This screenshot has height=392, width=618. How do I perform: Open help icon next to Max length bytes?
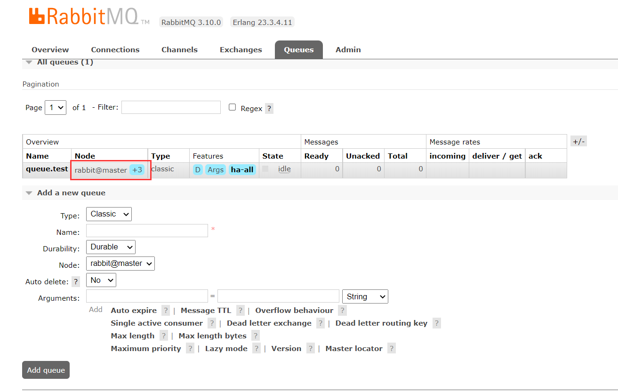coord(256,336)
